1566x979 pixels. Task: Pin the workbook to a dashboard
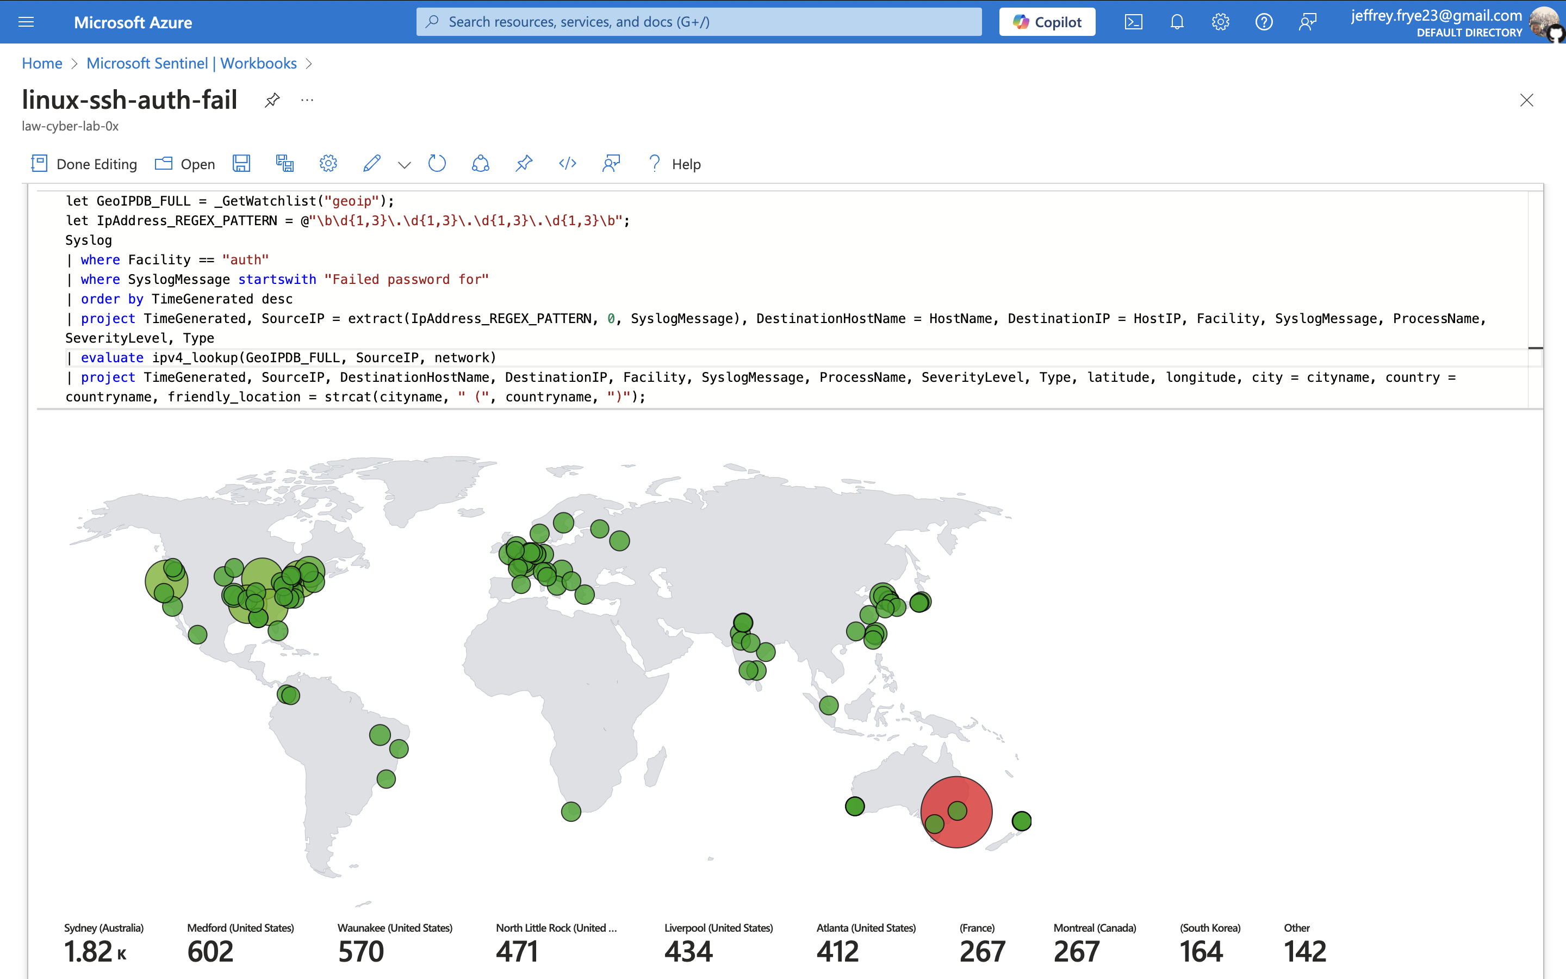pyautogui.click(x=524, y=164)
